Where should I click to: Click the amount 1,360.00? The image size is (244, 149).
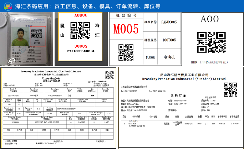(x=235, y=124)
